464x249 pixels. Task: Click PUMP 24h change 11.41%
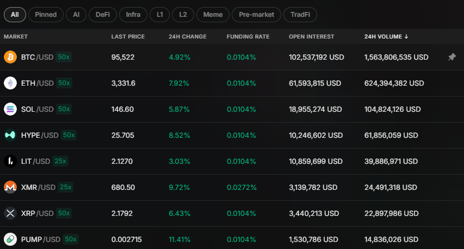(x=180, y=239)
